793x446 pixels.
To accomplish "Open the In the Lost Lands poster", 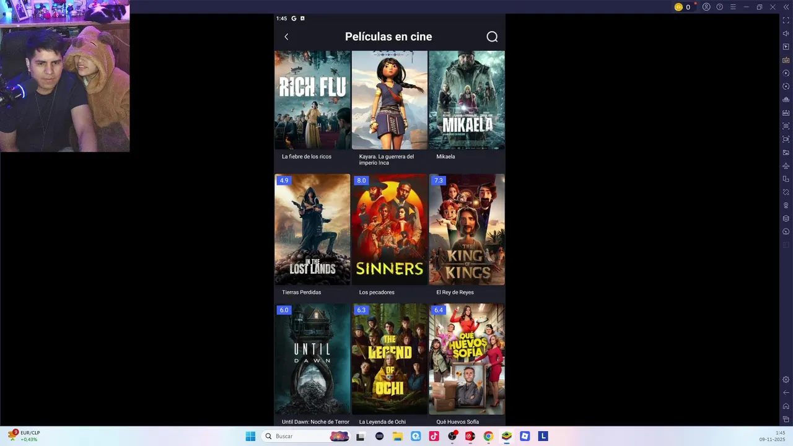I will 312,229.
